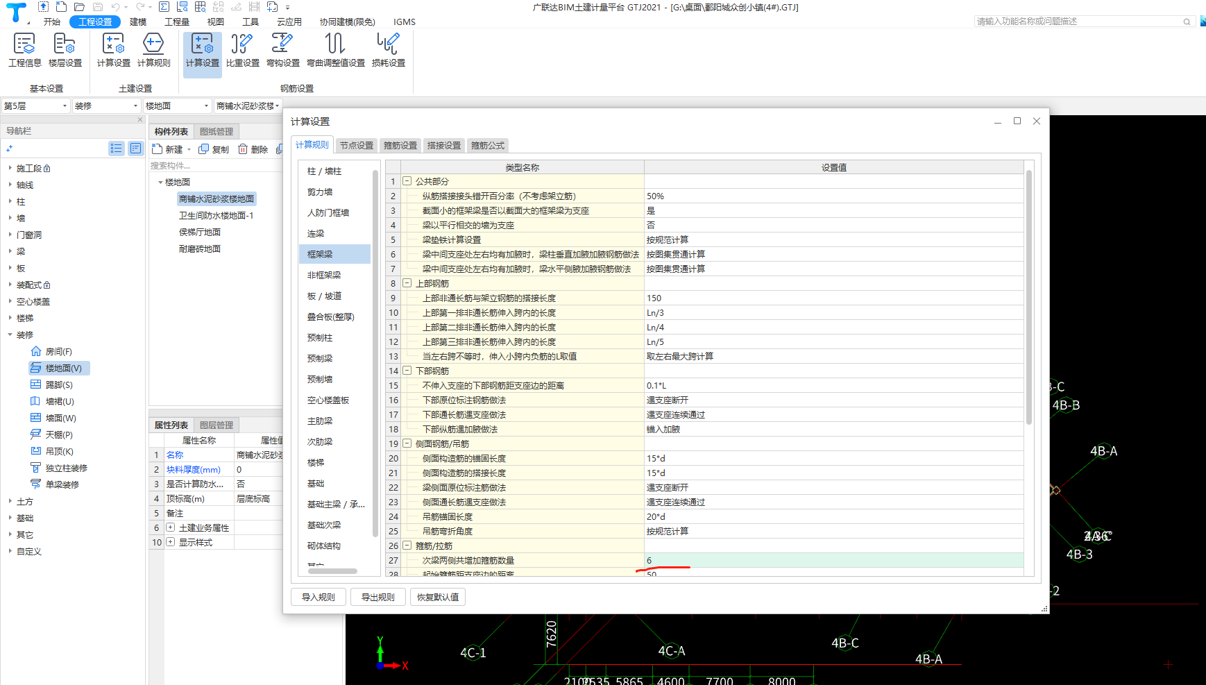Open the 第5层 floor dropdown
Screen dimensions: 1206x685
(35, 106)
